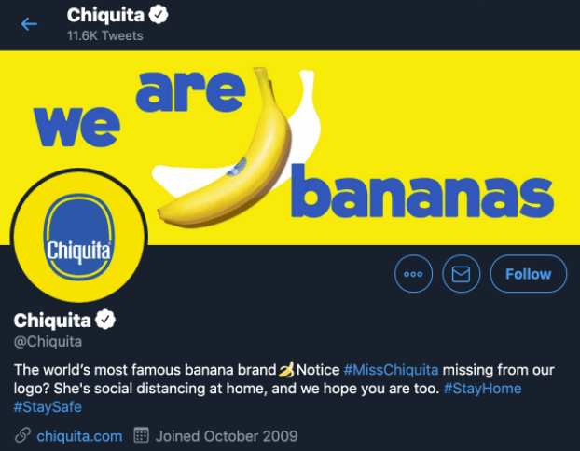Open the #StayHome hashtag
This screenshot has width=580, height=451.
click(482, 388)
